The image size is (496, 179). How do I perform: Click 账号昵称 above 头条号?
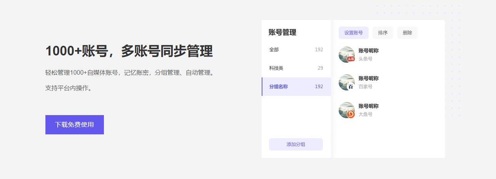tap(369, 50)
